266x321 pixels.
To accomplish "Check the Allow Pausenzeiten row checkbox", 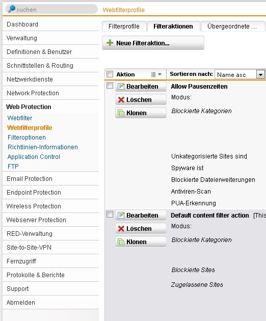I will (110, 86).
